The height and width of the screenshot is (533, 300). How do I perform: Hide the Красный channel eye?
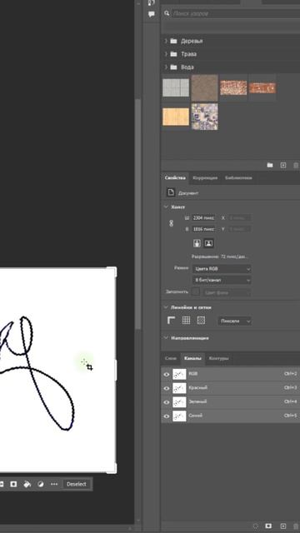pyautogui.click(x=167, y=388)
